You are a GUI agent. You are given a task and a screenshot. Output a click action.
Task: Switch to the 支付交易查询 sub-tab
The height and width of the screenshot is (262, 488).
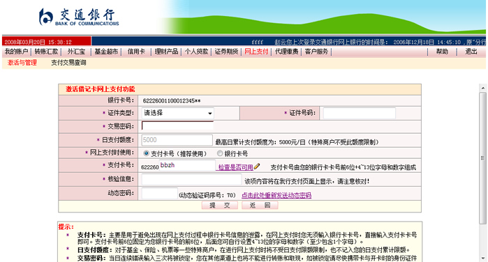[68, 63]
